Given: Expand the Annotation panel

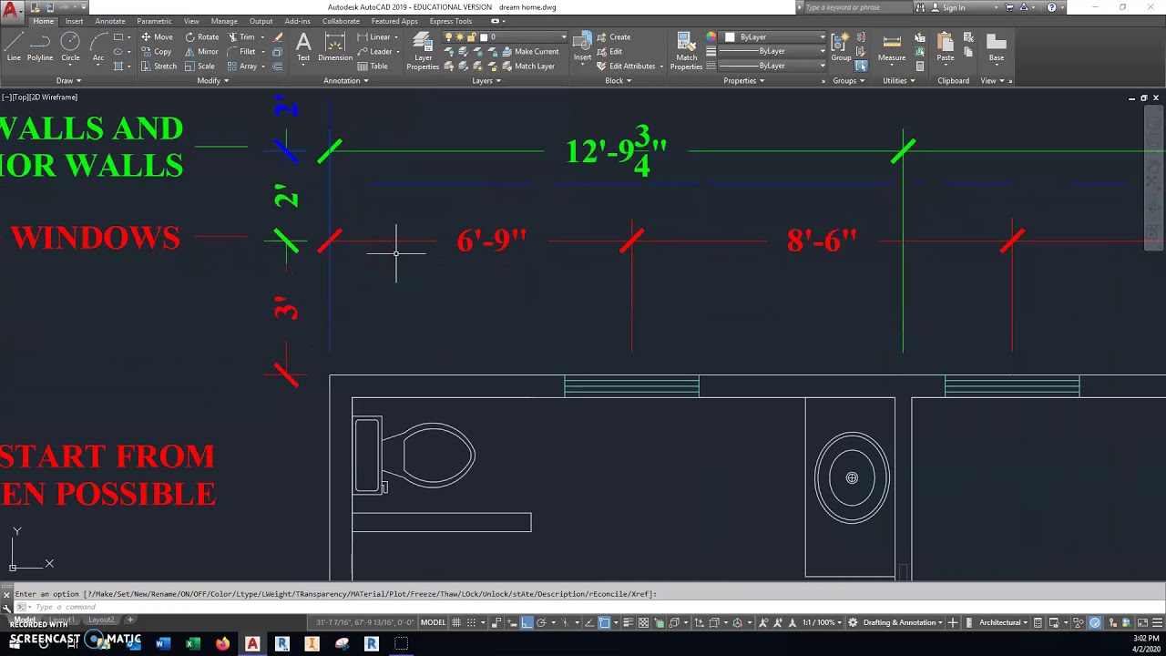Looking at the screenshot, I should click(346, 80).
